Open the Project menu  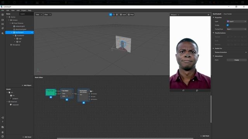click(x=24, y=10)
